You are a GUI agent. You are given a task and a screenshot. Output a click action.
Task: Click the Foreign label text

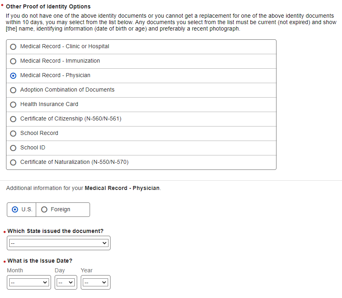pos(60,209)
